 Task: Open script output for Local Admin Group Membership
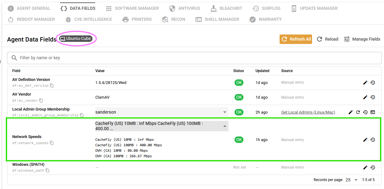pos(373,112)
